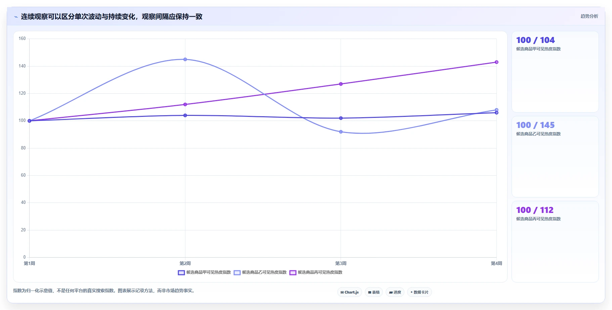
Task: Open the 100 / 145 data card
Action: tap(555, 157)
